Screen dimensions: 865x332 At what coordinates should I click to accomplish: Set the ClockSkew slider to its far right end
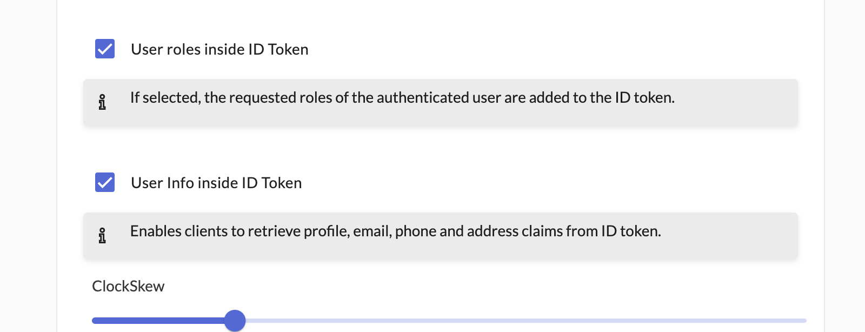tap(806, 321)
